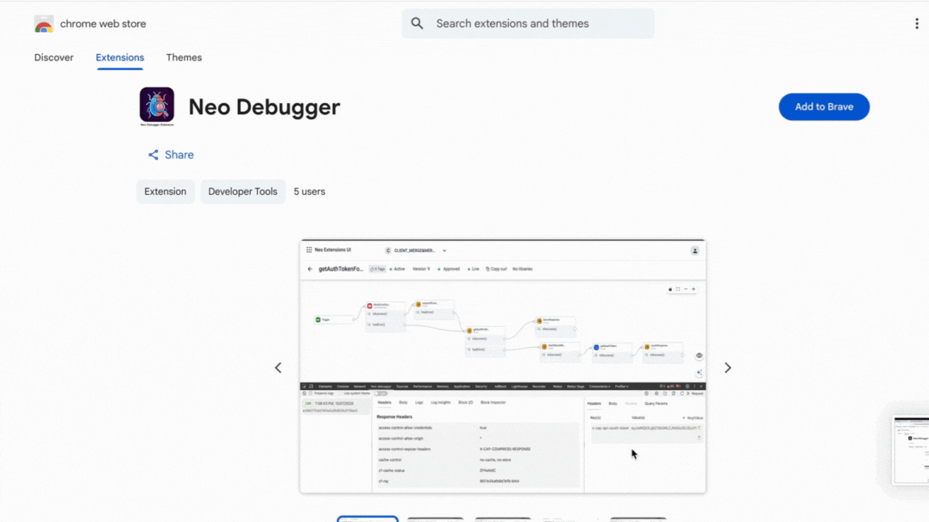
Task: Open the three-dot menu at top right
Action: (x=917, y=23)
